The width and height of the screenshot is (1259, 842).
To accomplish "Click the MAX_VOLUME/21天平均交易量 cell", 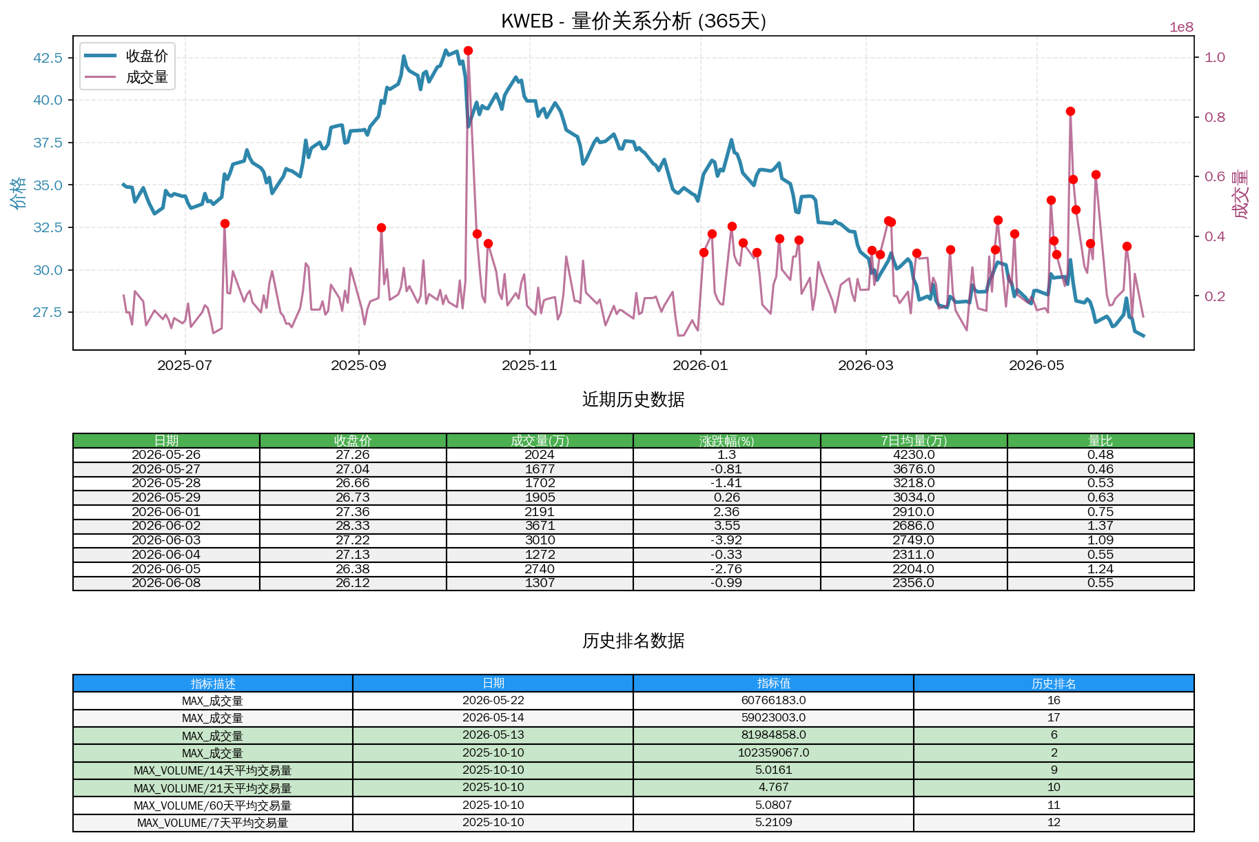I will [x=213, y=788].
